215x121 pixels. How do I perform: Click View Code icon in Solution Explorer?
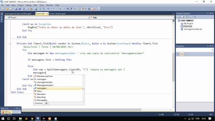(x=191, y=17)
